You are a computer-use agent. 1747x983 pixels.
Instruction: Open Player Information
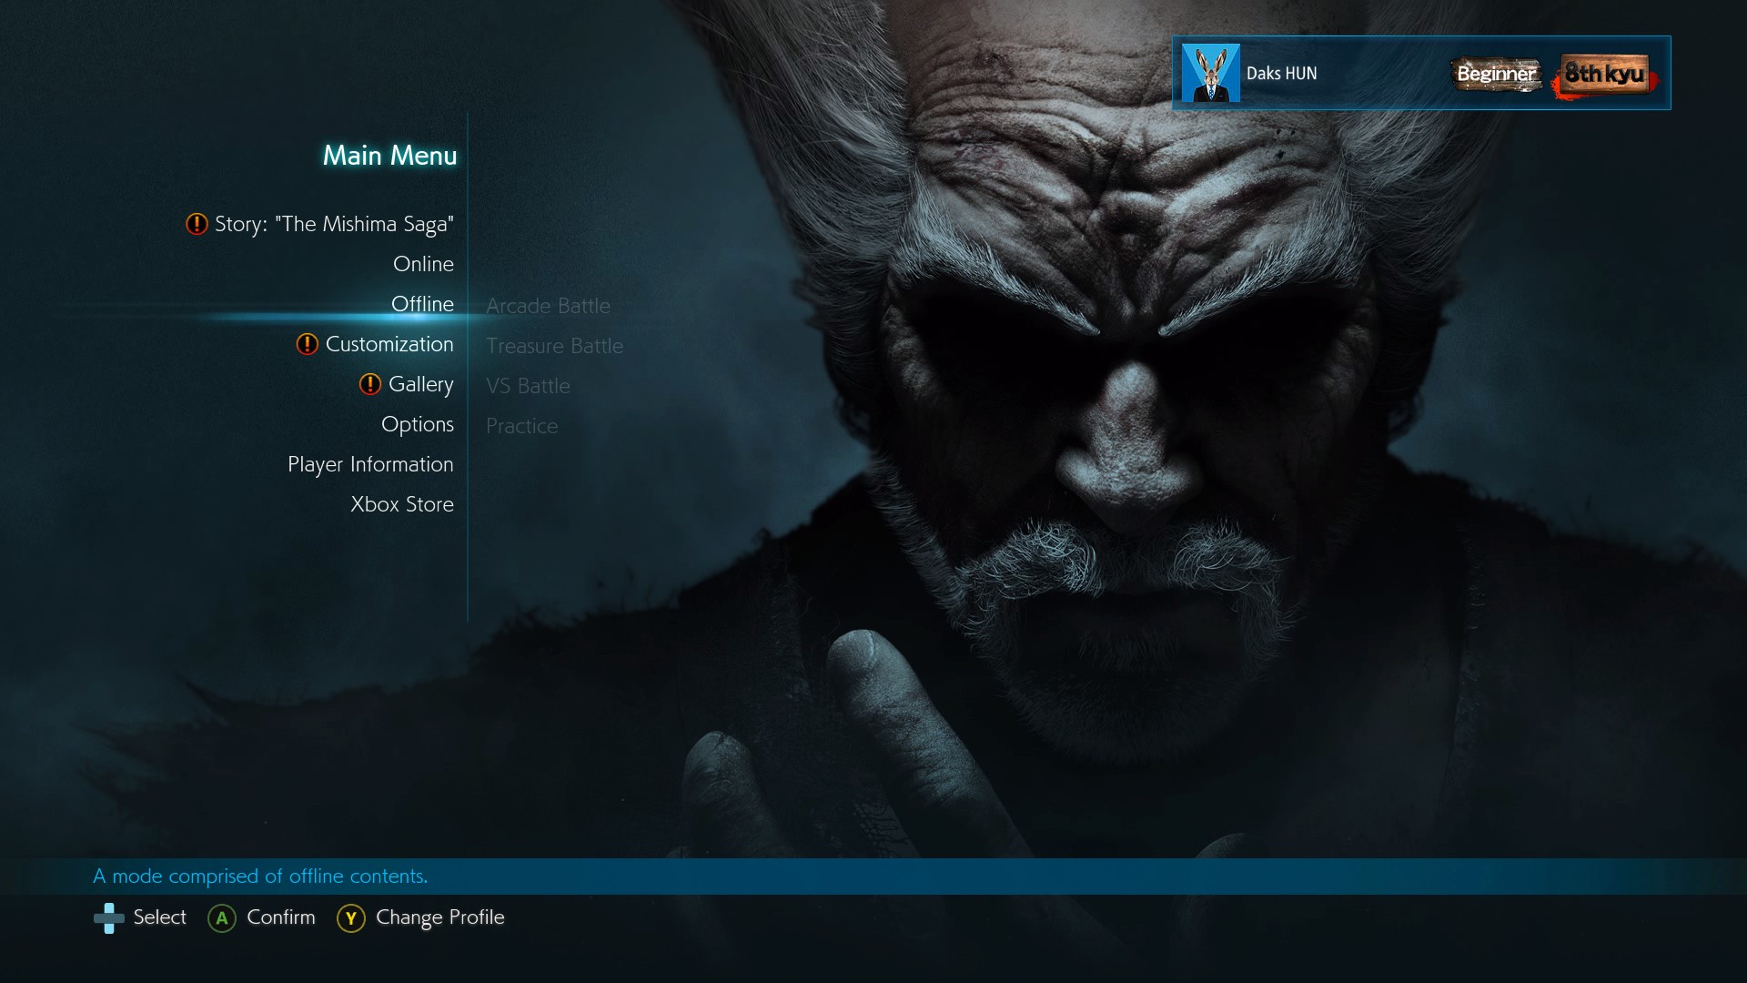[370, 465]
